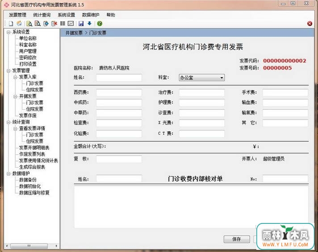Click the No: input field
The height and width of the screenshot is (252, 318).
click(285, 179)
